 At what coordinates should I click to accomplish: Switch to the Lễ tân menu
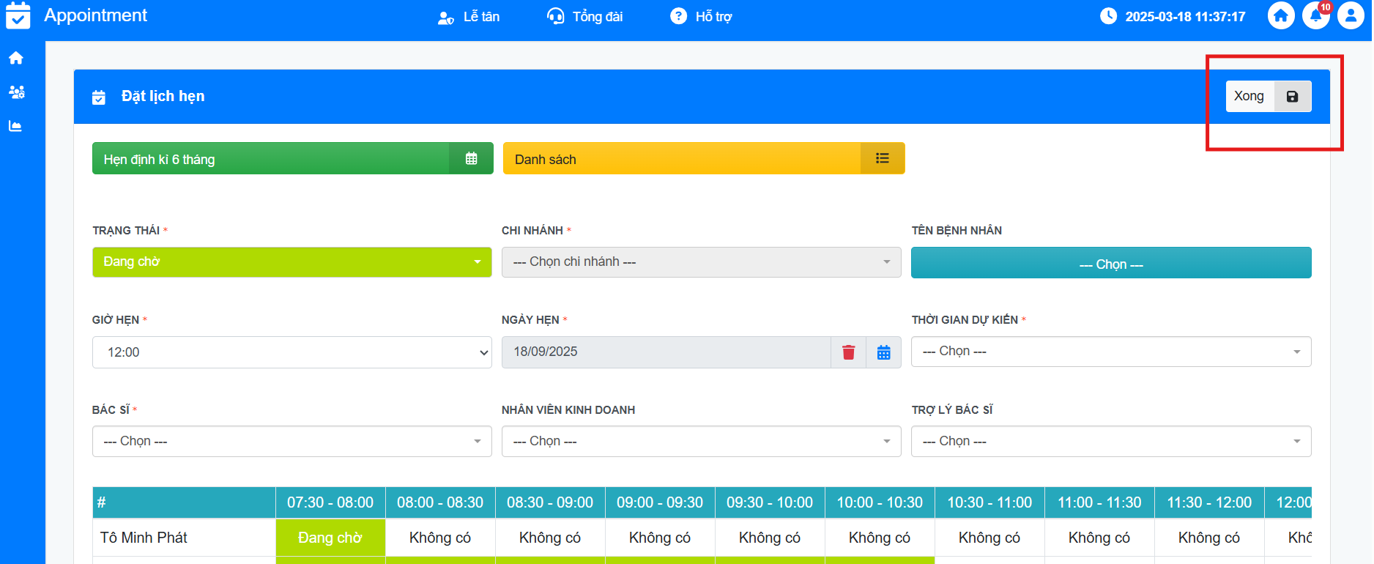click(x=469, y=17)
